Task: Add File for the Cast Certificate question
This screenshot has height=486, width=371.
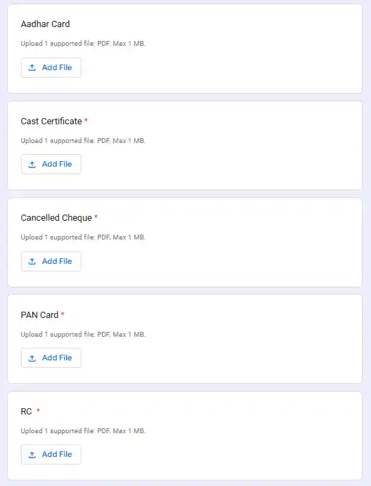Action: click(x=51, y=165)
